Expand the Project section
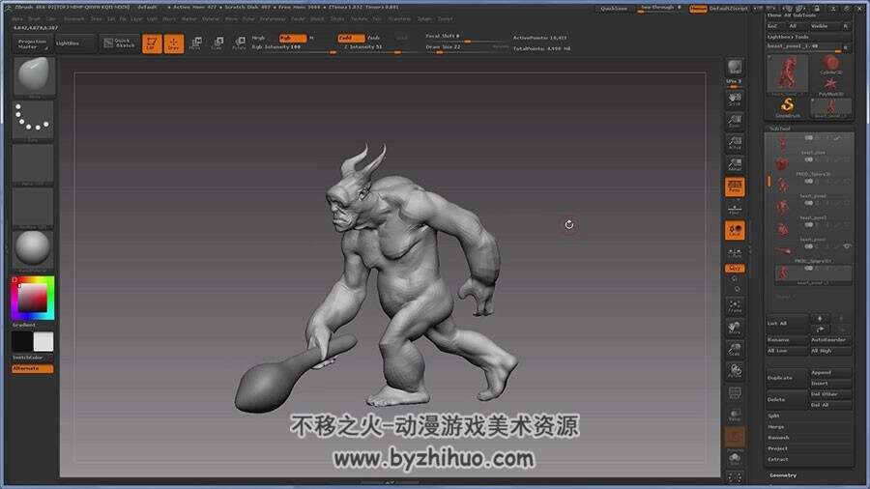Image resolution: width=870 pixels, height=489 pixels. [777, 448]
